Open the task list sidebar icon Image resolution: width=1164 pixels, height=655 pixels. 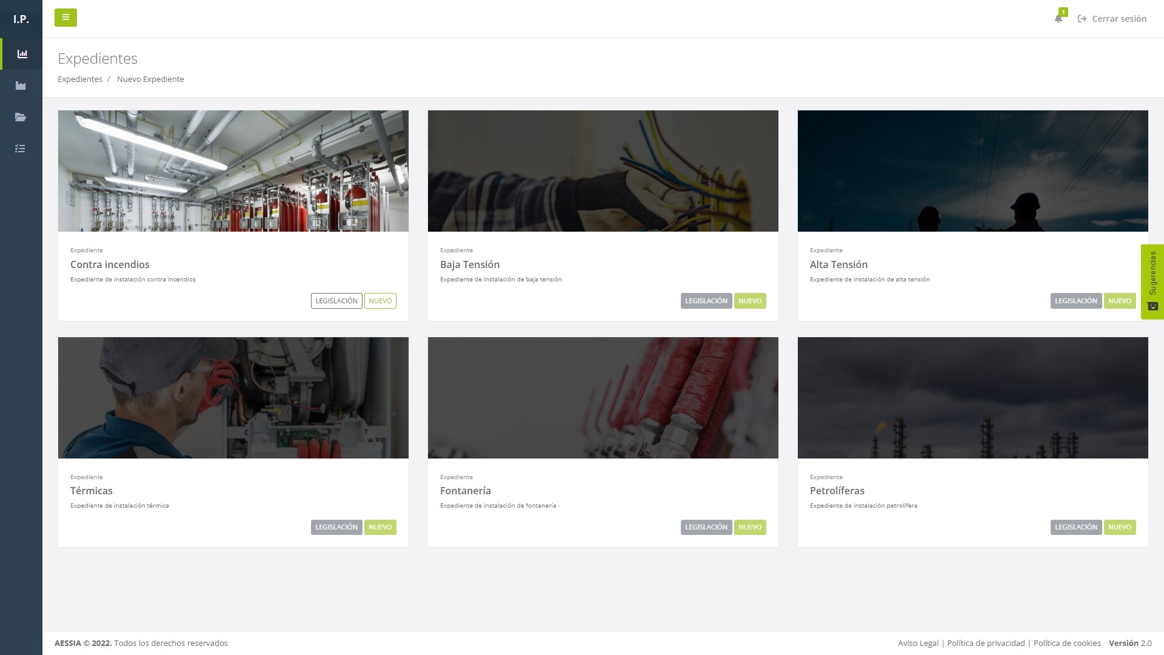click(x=21, y=149)
